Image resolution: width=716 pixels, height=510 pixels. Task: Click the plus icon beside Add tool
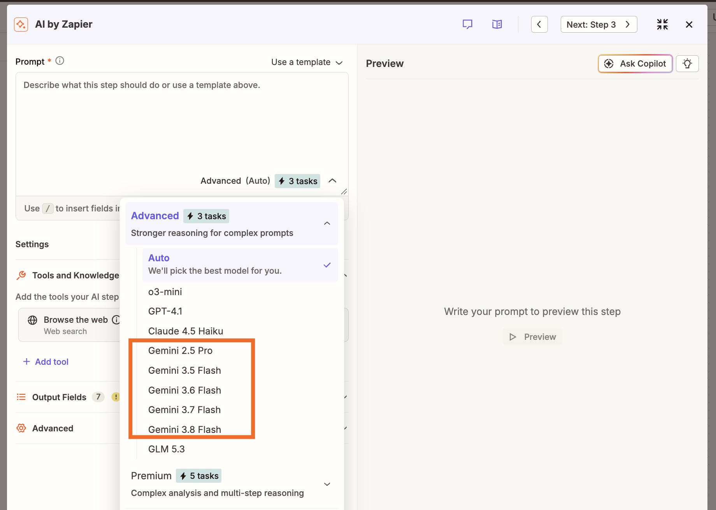point(26,362)
